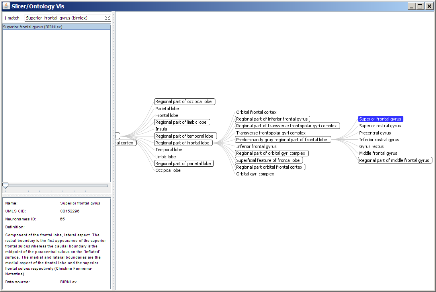
Task: Collapse Regional part of frontal lobe node
Action: (x=183, y=143)
